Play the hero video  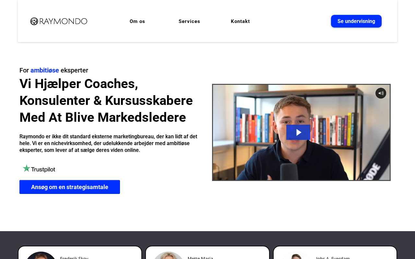pyautogui.click(x=298, y=132)
